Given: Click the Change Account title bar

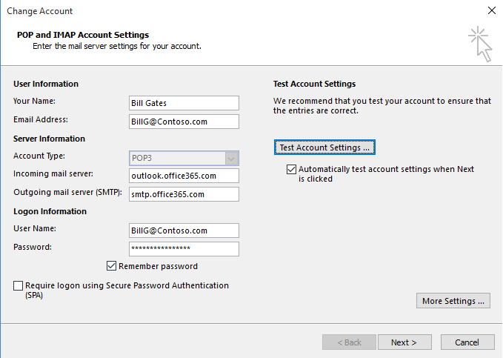Looking at the screenshot, I should pyautogui.click(x=222, y=11).
